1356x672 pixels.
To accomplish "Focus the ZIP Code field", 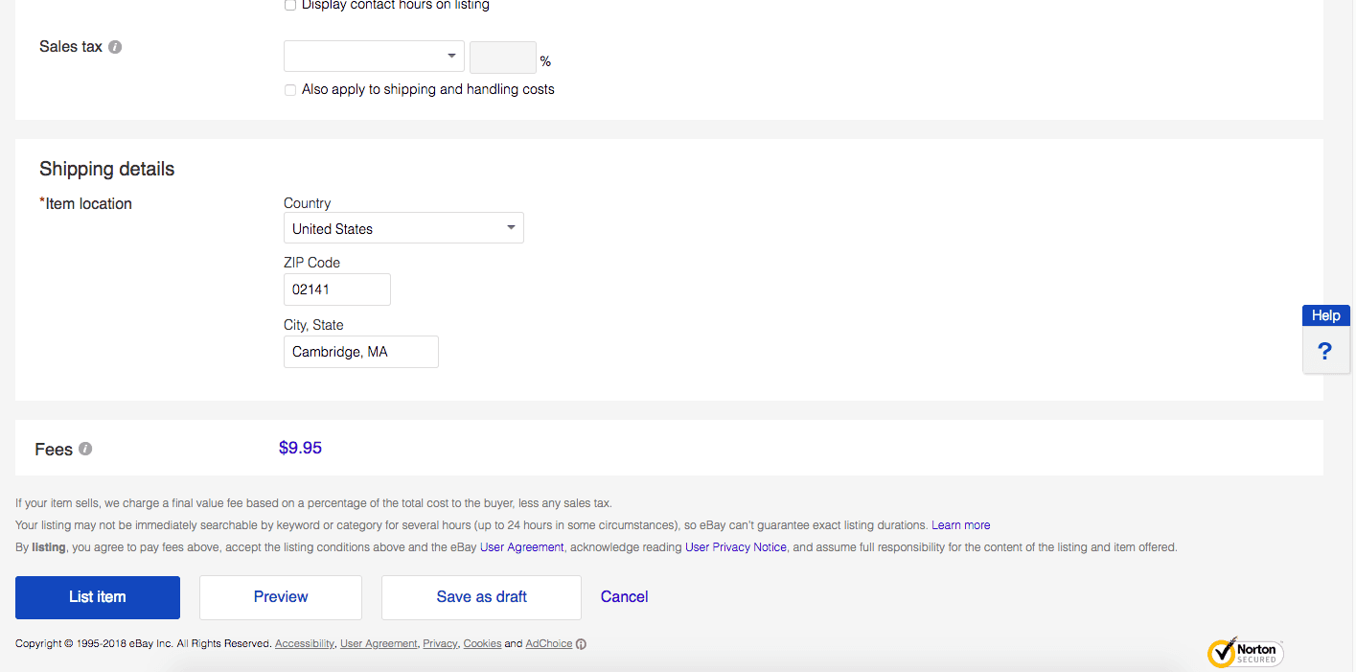I will coord(337,290).
